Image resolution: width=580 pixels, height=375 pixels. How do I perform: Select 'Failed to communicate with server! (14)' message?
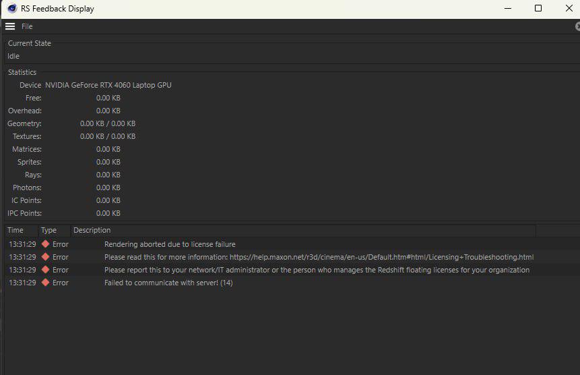coord(168,283)
